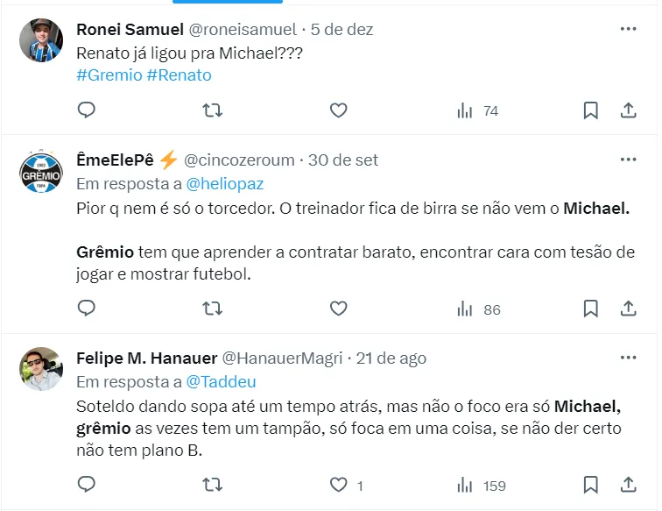
Task: Bookmark Ronei Samuel's tweet
Action: tap(590, 110)
